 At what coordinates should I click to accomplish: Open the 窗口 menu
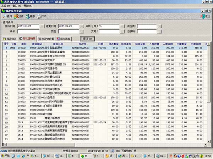point(17,6)
